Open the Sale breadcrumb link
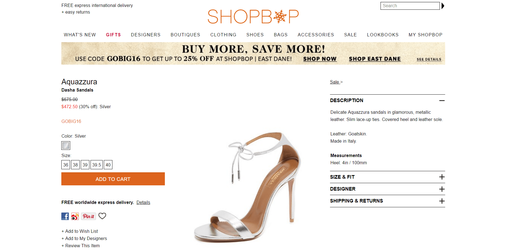514x250 pixels. 334,82
